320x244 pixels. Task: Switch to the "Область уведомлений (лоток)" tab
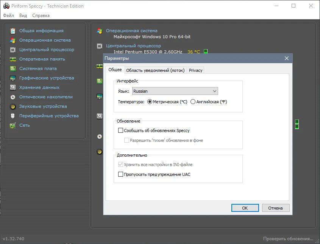click(x=155, y=70)
